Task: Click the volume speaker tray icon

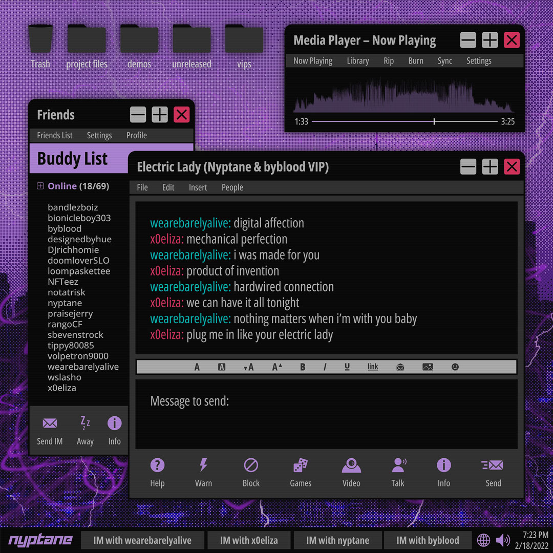Action: click(x=503, y=540)
